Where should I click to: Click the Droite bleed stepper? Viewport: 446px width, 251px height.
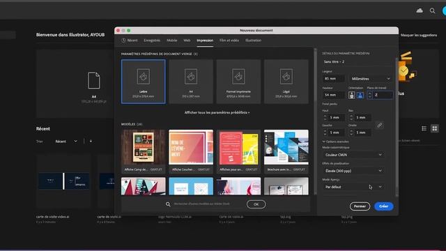click(351, 132)
